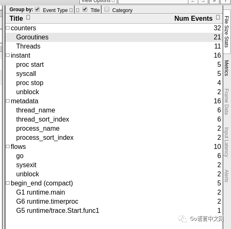Select the thread_name row
Viewport: 231px width, 229px height.
[114, 110]
